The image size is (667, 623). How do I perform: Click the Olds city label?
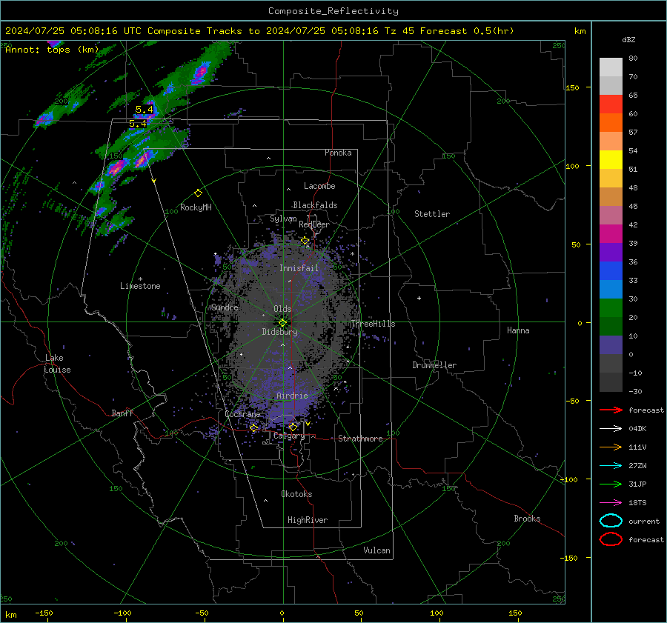(282, 309)
